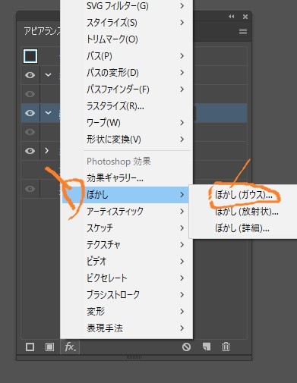
Task: Open 変形 submenu
Action: click(x=126, y=312)
